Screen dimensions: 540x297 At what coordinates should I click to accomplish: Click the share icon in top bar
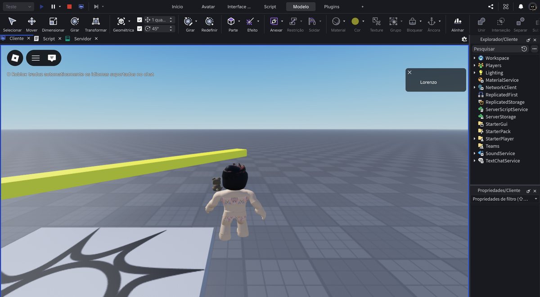pyautogui.click(x=490, y=7)
